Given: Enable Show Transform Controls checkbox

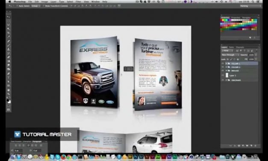Looking at the screenshot, I should click(43, 6).
